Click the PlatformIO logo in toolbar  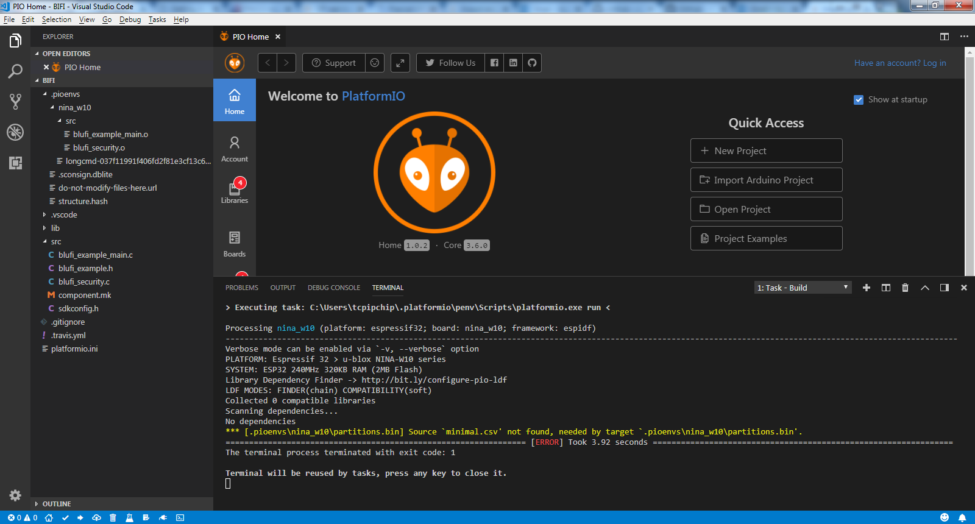(235, 63)
